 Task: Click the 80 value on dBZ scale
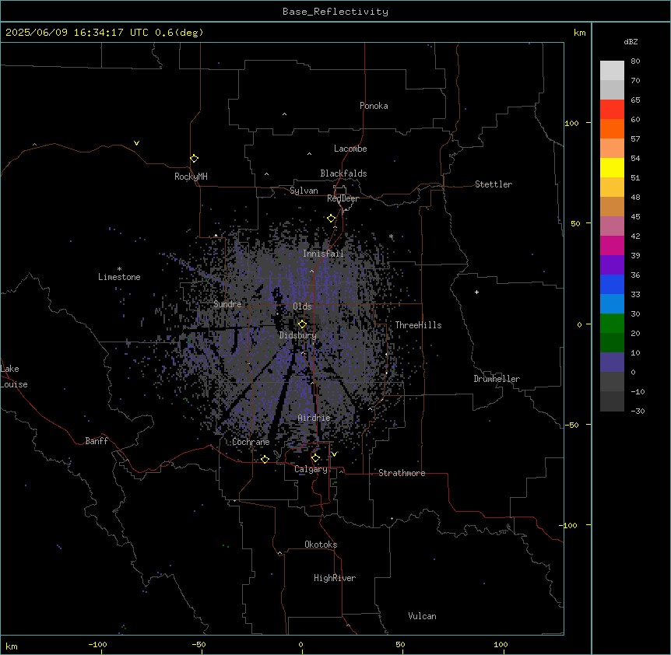coord(635,61)
